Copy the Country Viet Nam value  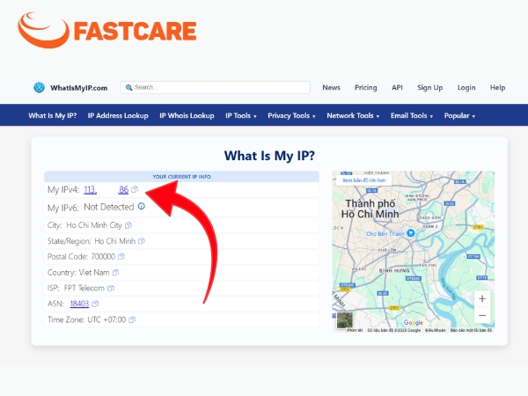click(115, 273)
